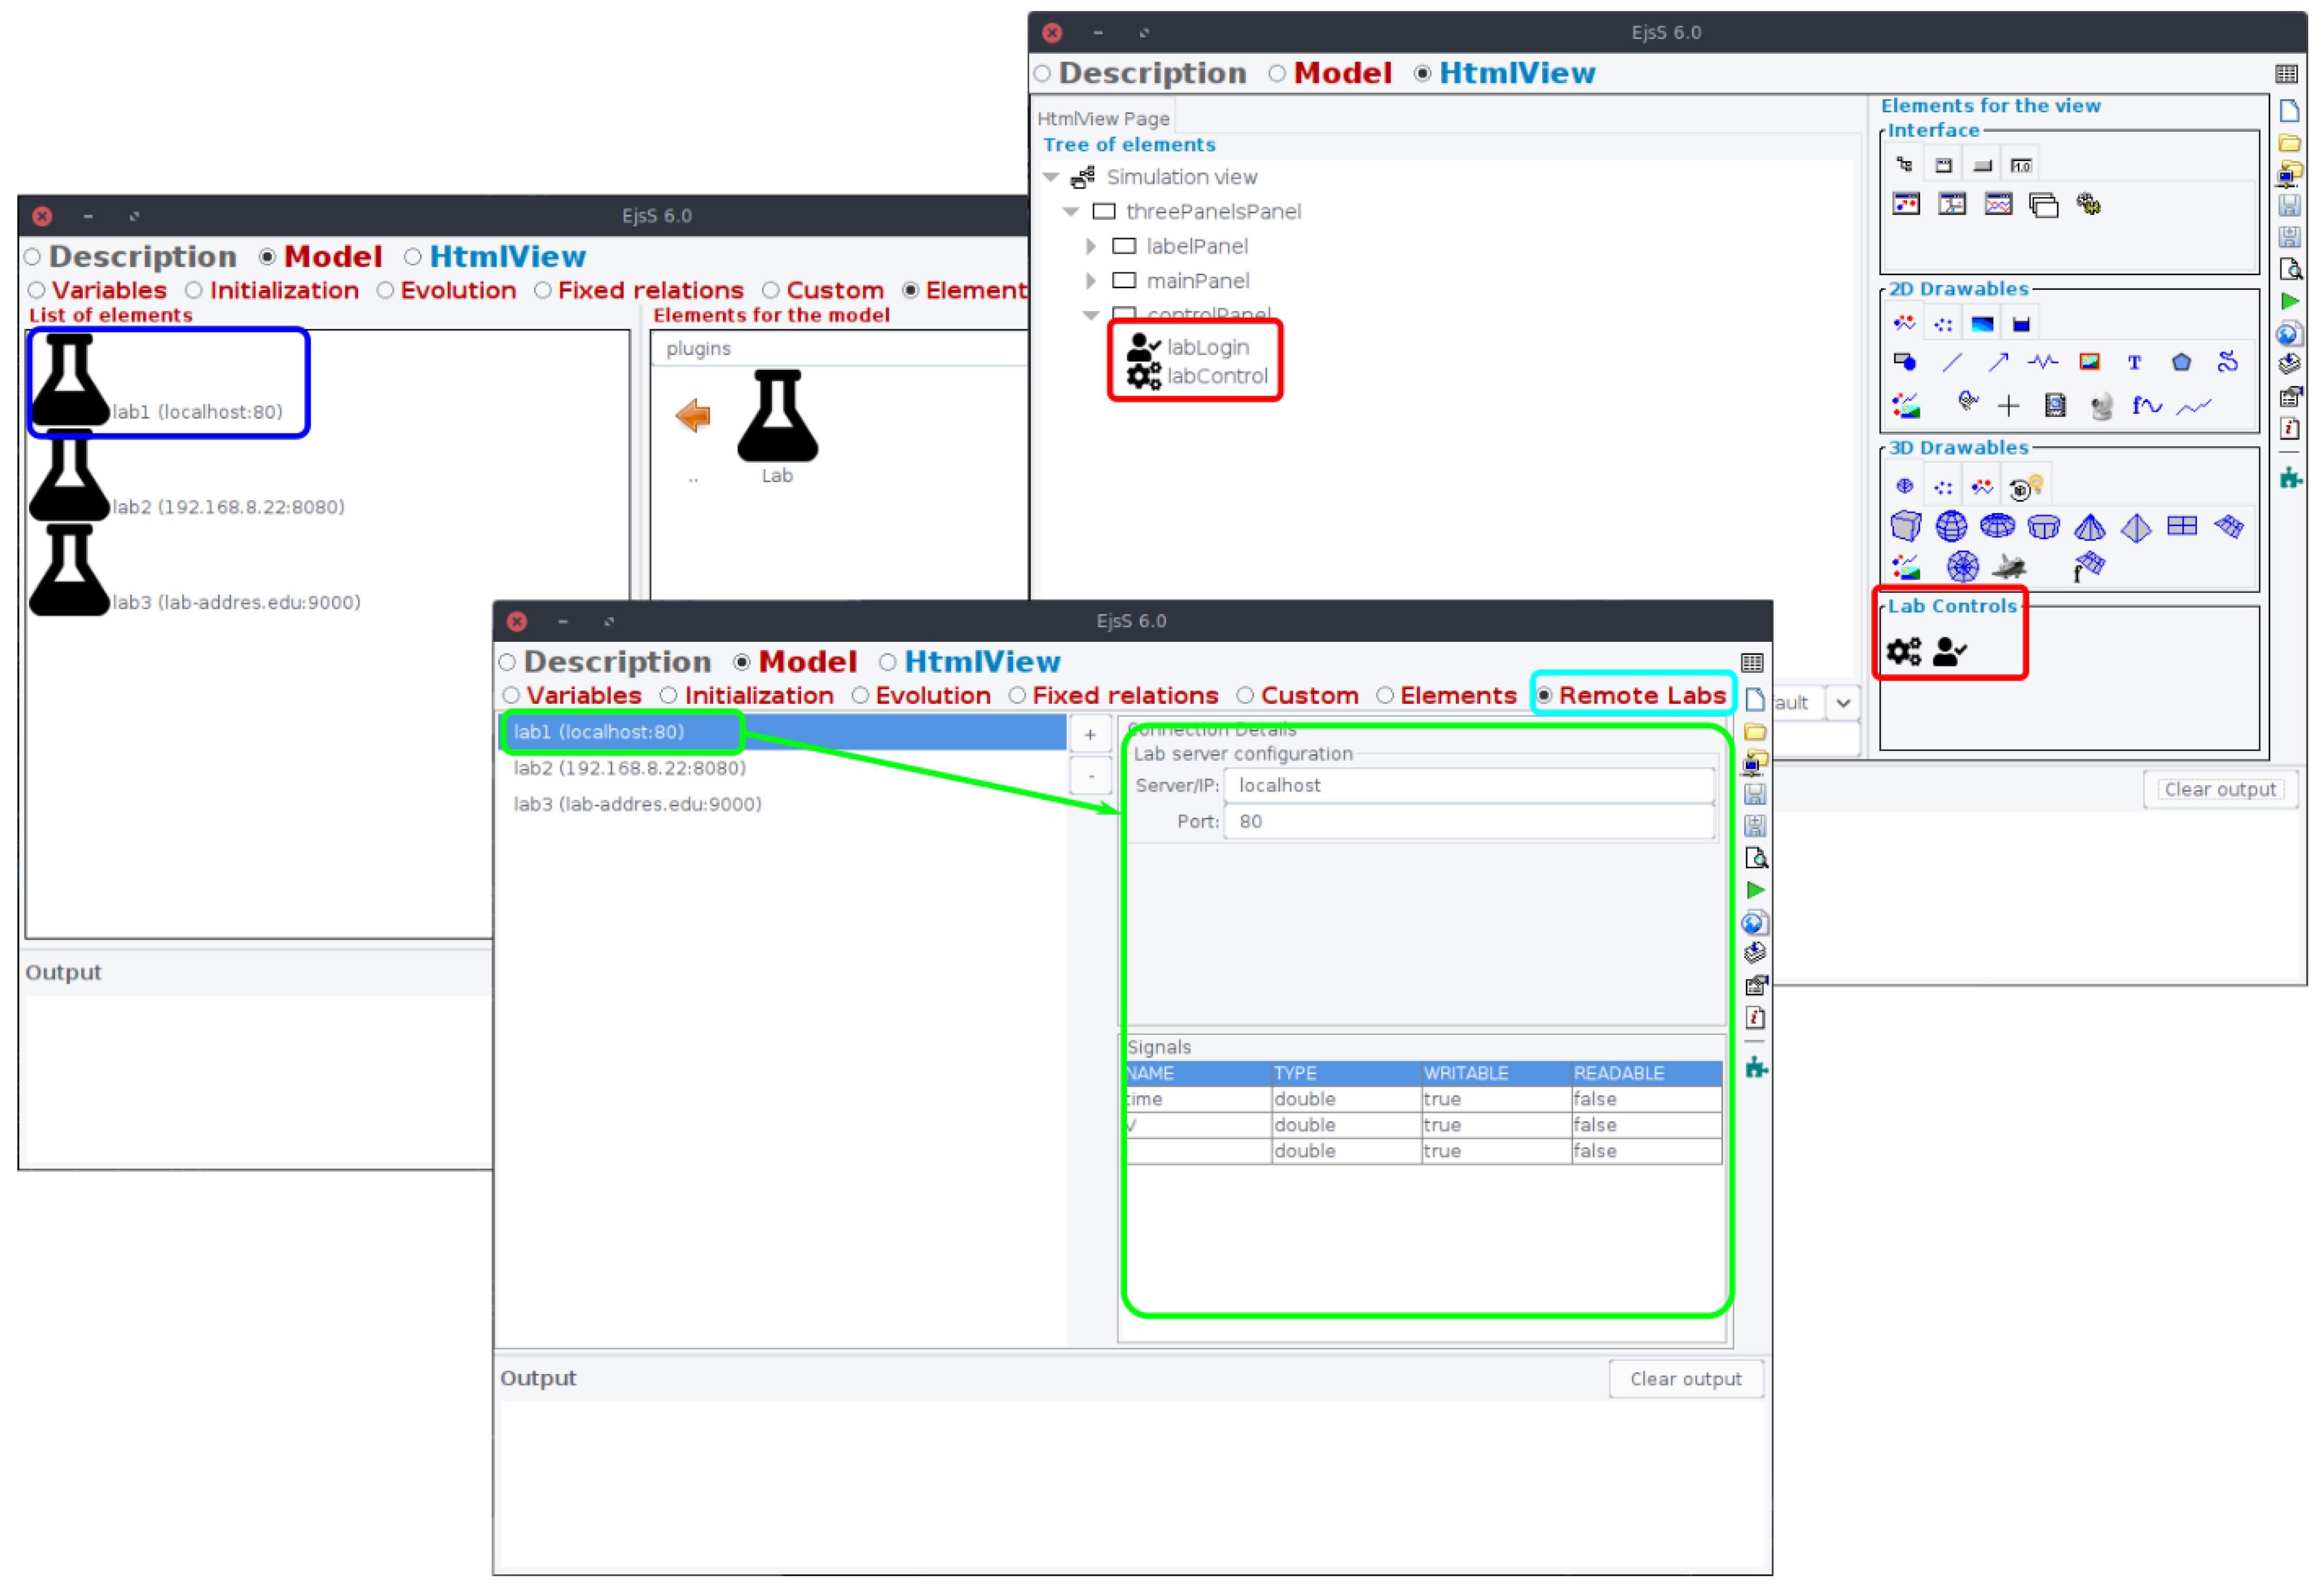Expand the mainPanel tree node
Image resolution: width=2324 pixels, height=1594 pixels.
[x=1091, y=281]
